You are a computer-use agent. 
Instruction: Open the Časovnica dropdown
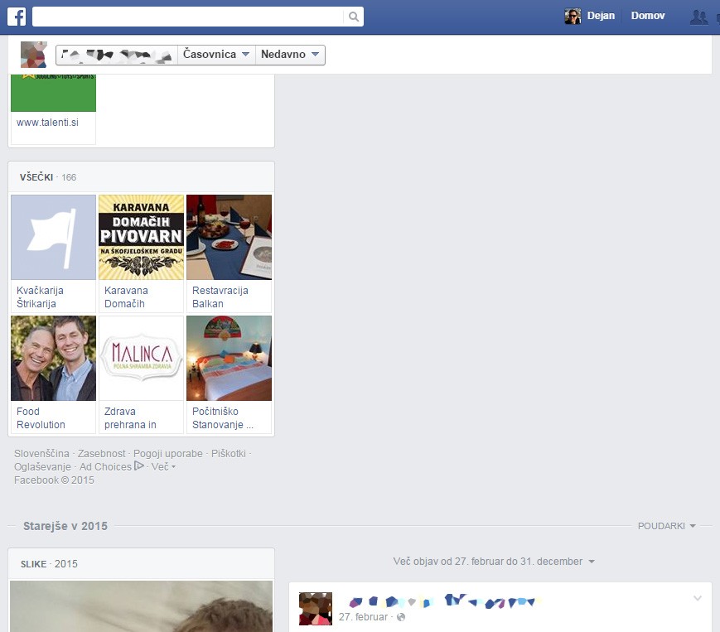(216, 55)
